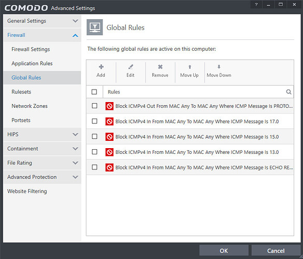
Task: Expand the HIPS section
Action: [75, 134]
